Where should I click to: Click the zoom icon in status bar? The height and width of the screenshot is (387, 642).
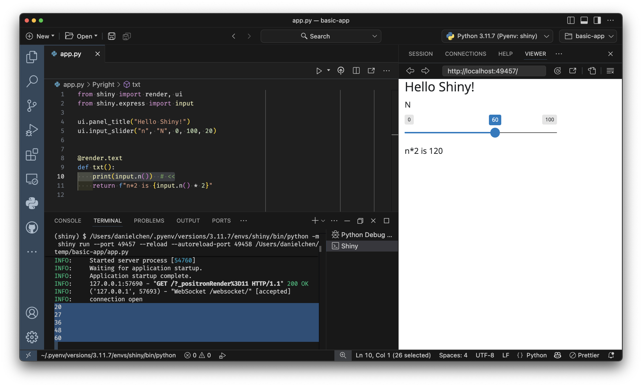pyautogui.click(x=343, y=355)
